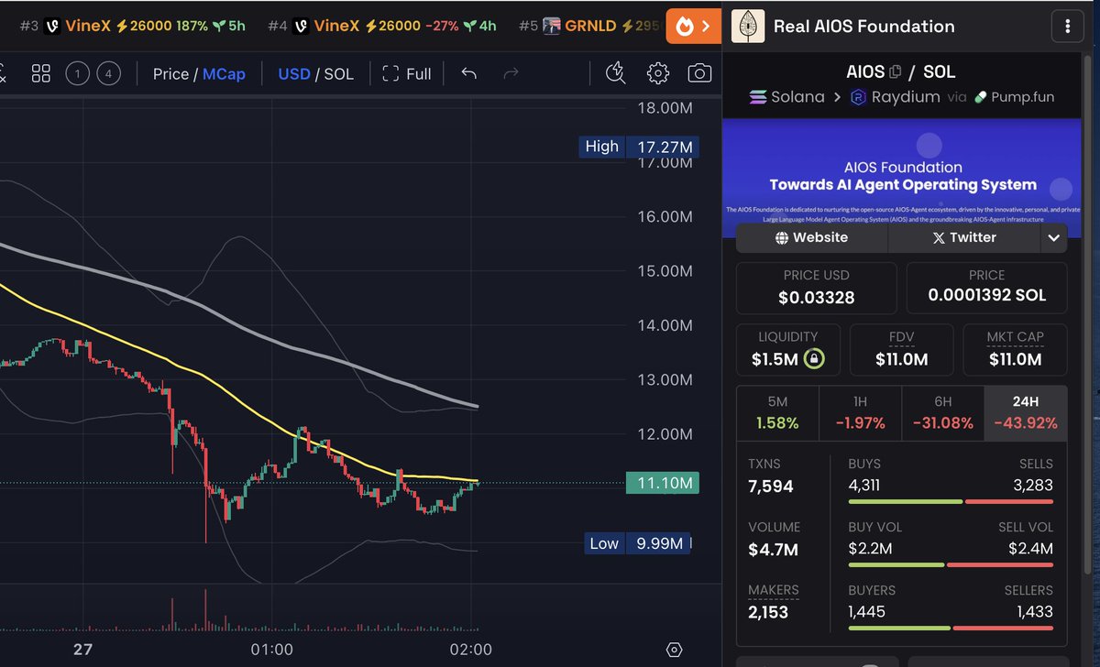Undo the last chart action
The height and width of the screenshot is (667, 1100).
tap(468, 73)
